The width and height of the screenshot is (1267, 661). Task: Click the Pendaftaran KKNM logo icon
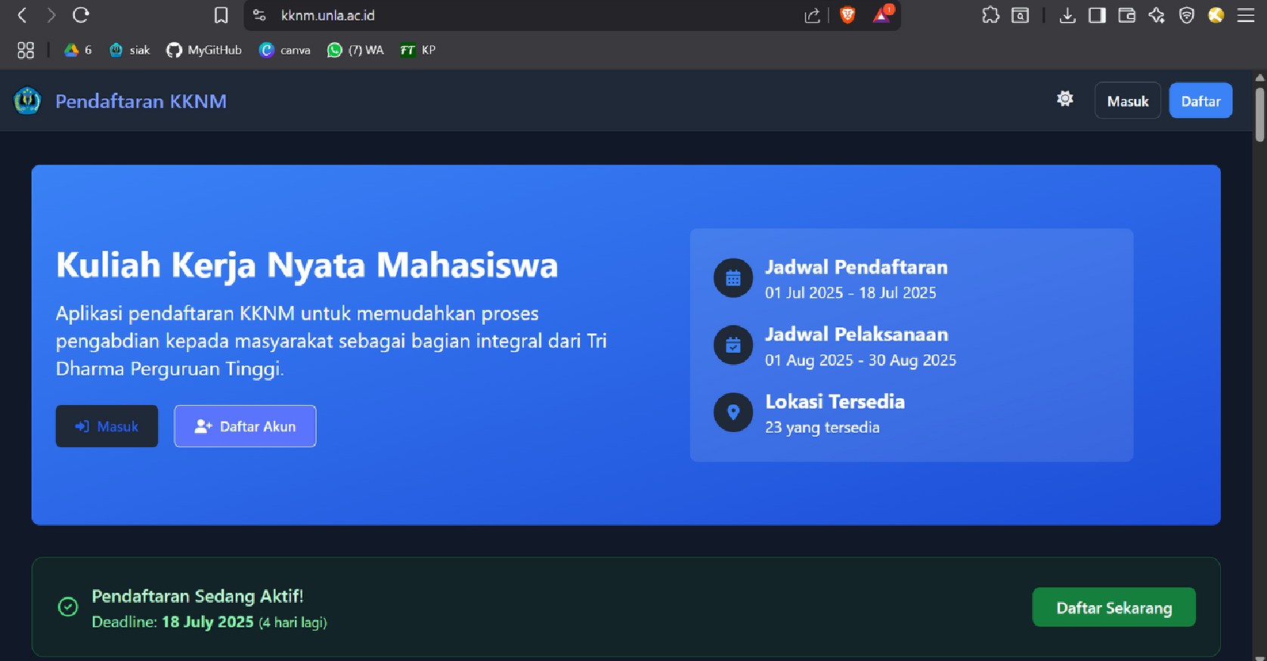(27, 100)
